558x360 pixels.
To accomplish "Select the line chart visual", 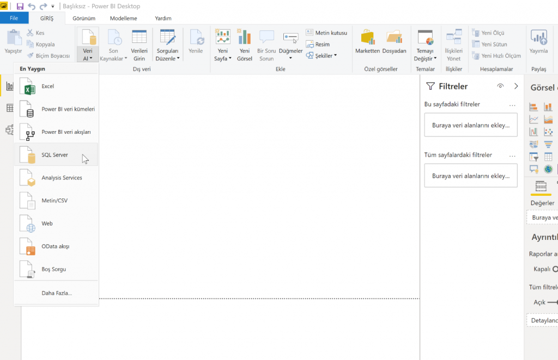I will [x=533, y=119].
